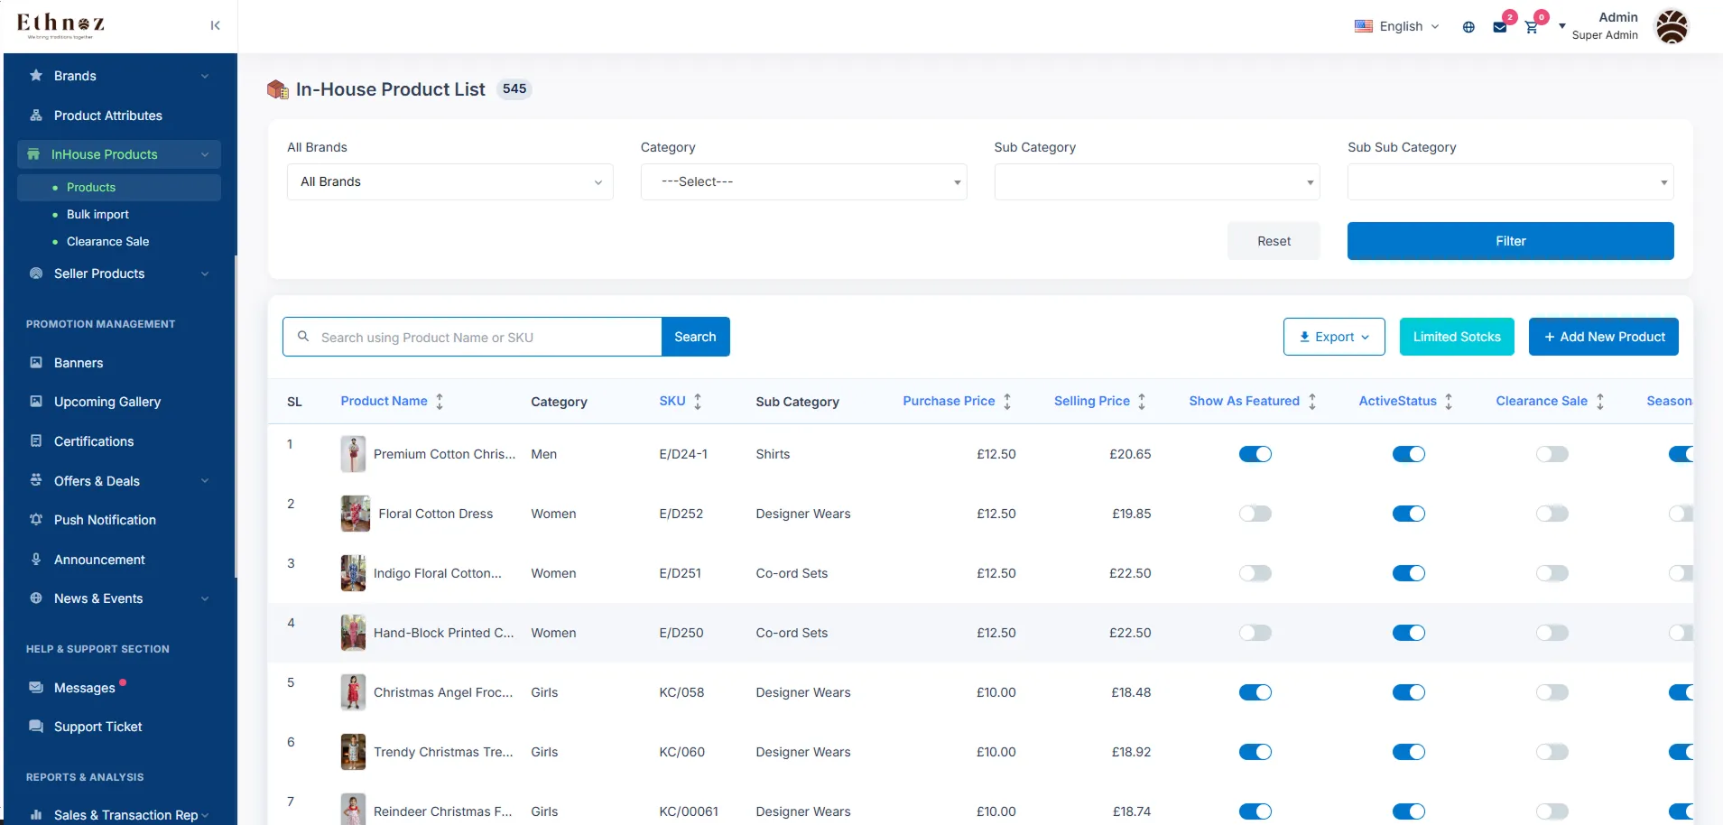Click the Upcoming Gallery icon in sidebar

coord(36,402)
